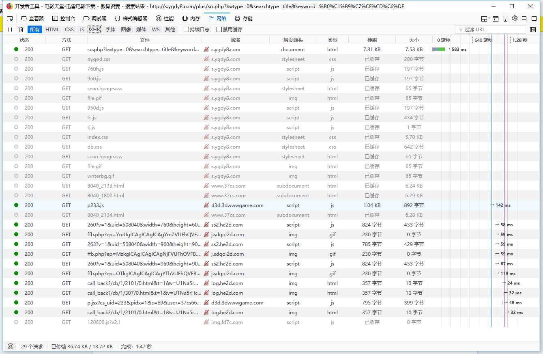
Task: Select the p.jsx?cs_uid=233 request
Action: [271, 303]
